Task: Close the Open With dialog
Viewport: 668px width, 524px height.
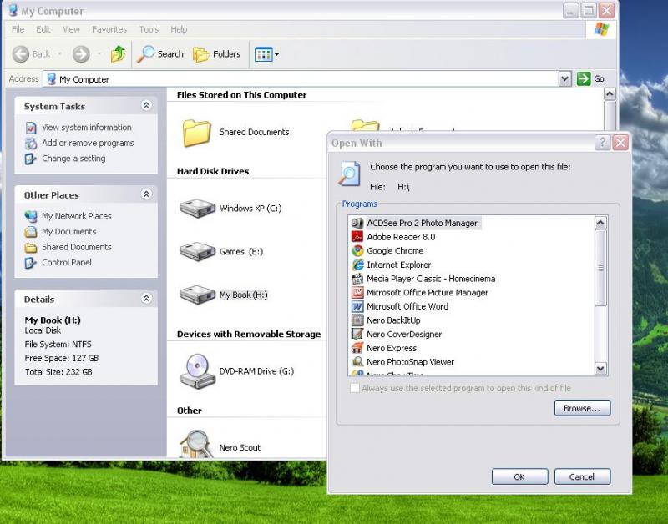Action: [620, 142]
